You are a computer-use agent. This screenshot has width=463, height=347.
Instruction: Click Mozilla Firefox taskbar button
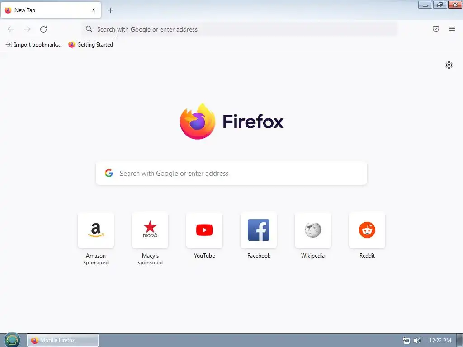[x=63, y=340]
